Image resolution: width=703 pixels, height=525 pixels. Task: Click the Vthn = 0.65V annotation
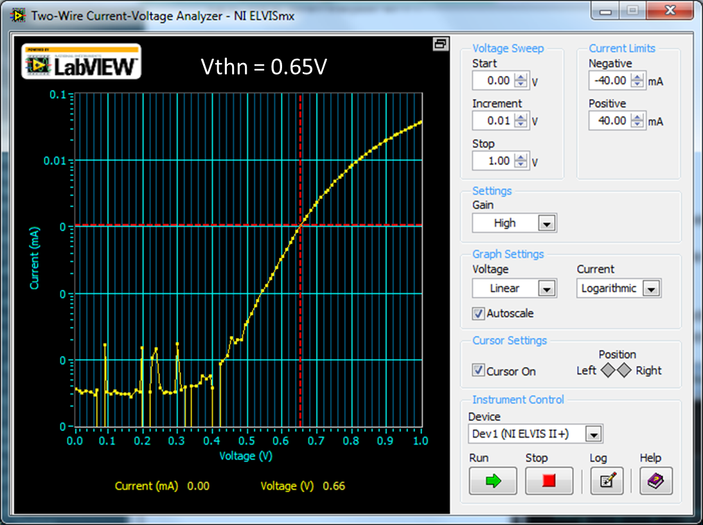pyautogui.click(x=263, y=67)
